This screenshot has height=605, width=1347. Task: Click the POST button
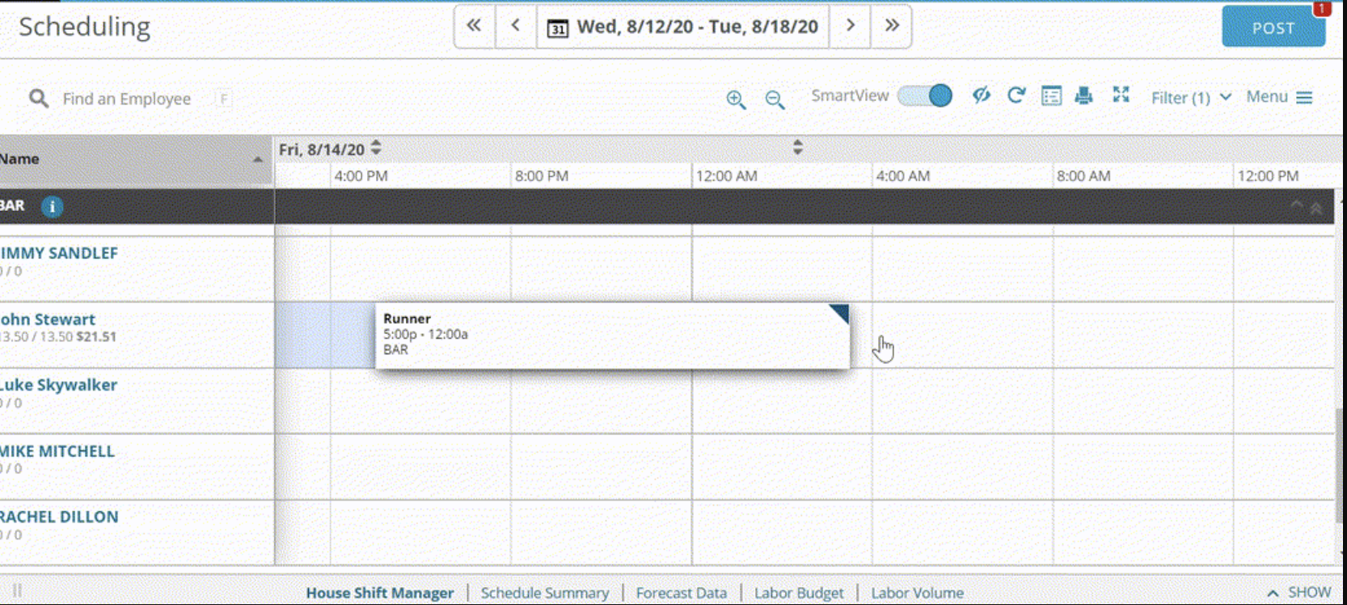click(x=1273, y=27)
